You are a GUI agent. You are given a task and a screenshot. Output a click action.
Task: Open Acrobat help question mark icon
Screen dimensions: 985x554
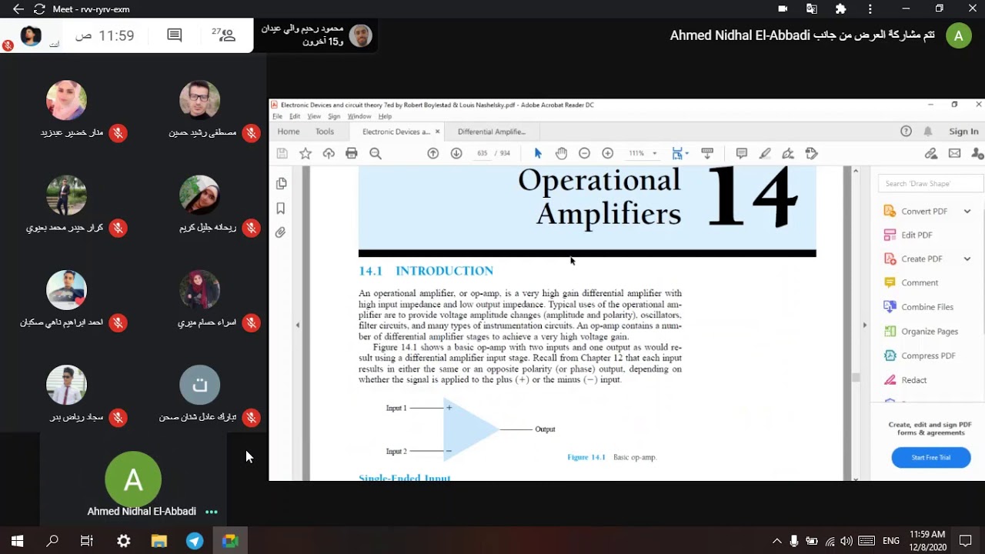(906, 131)
